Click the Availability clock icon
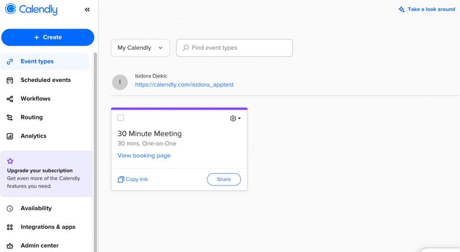460x252 pixels. 10,209
